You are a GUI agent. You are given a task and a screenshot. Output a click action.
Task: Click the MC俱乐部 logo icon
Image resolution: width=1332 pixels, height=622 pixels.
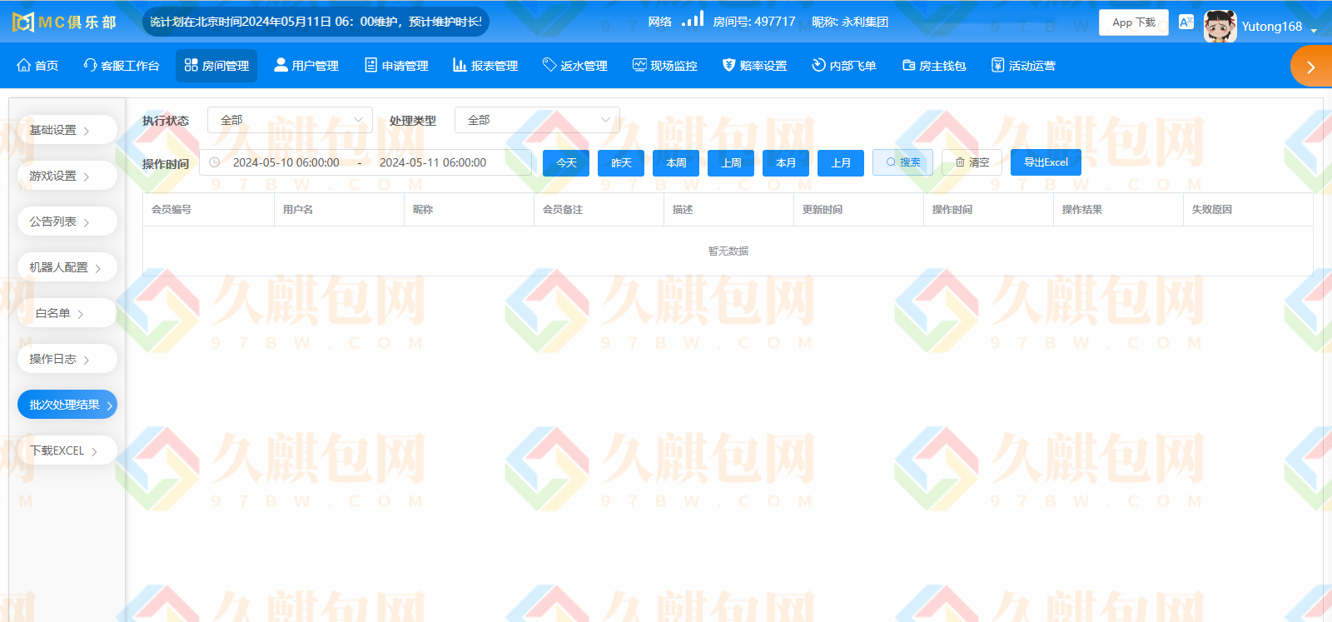(23, 22)
